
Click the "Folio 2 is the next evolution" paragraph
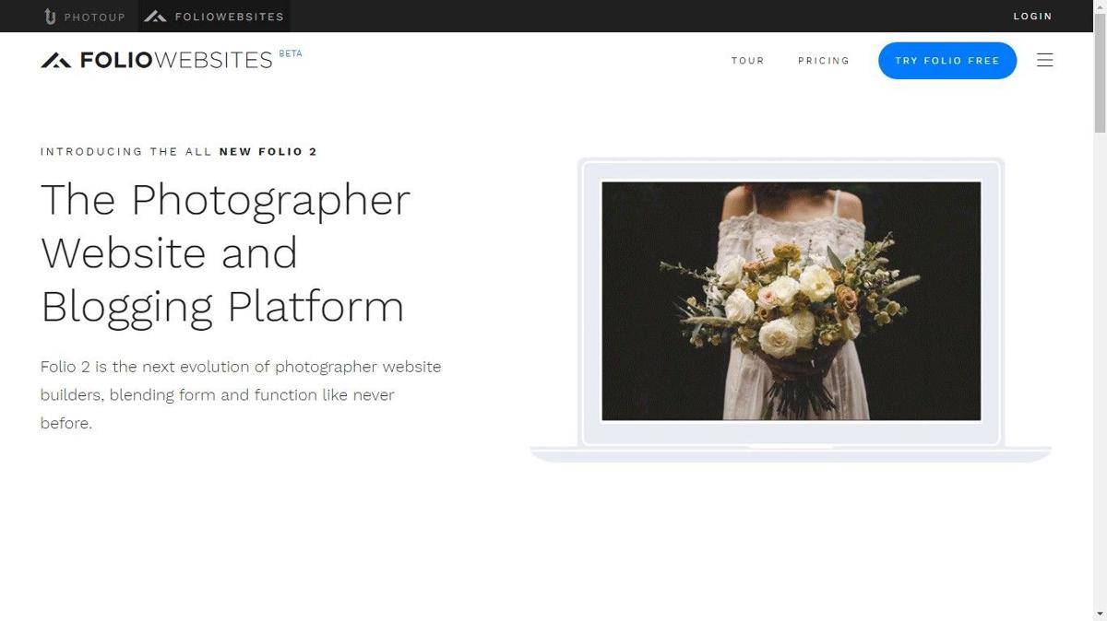tap(241, 394)
